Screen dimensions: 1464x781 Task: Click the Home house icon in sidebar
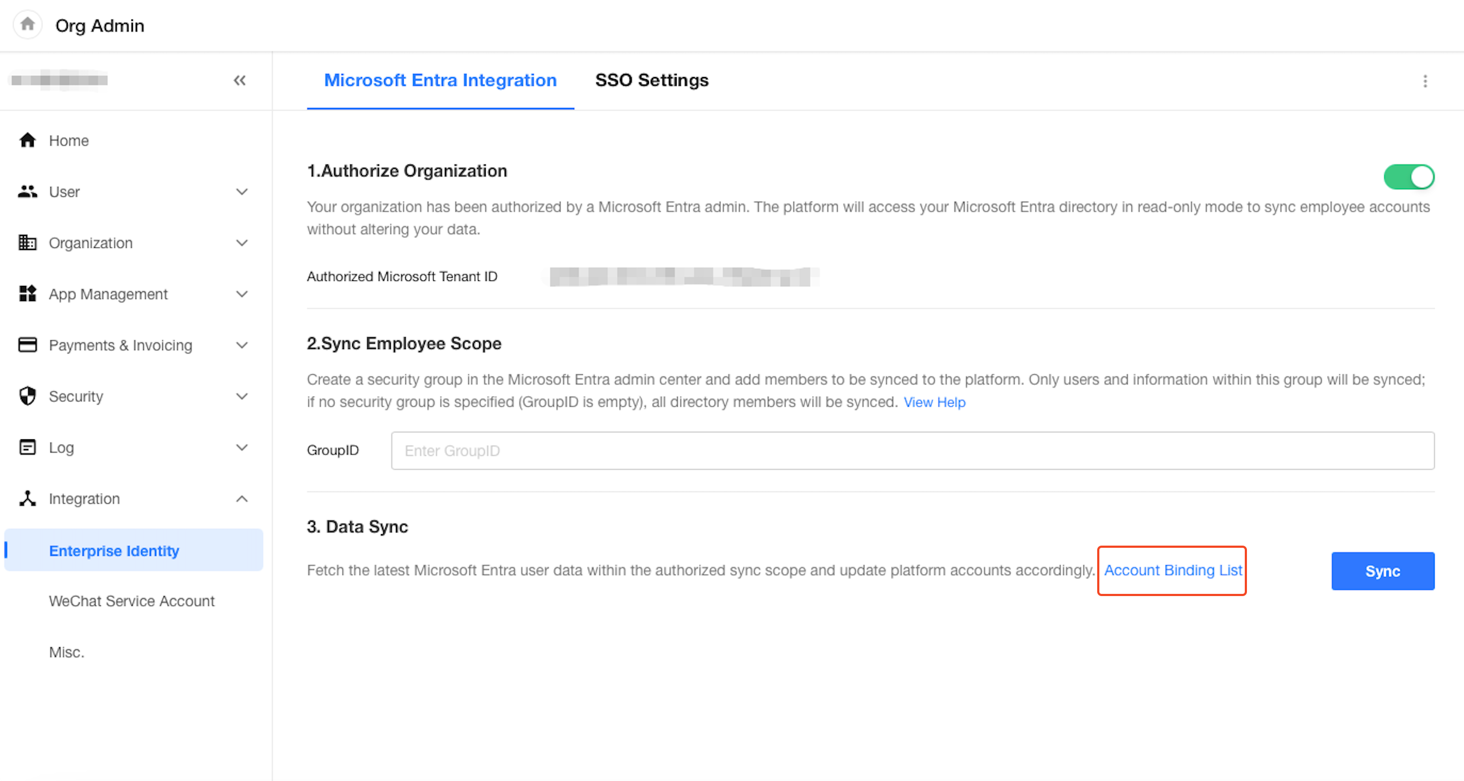pyautogui.click(x=27, y=140)
